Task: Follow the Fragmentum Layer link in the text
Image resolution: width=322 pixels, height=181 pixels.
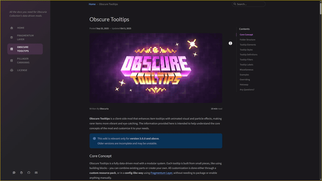Action: pos(161,173)
